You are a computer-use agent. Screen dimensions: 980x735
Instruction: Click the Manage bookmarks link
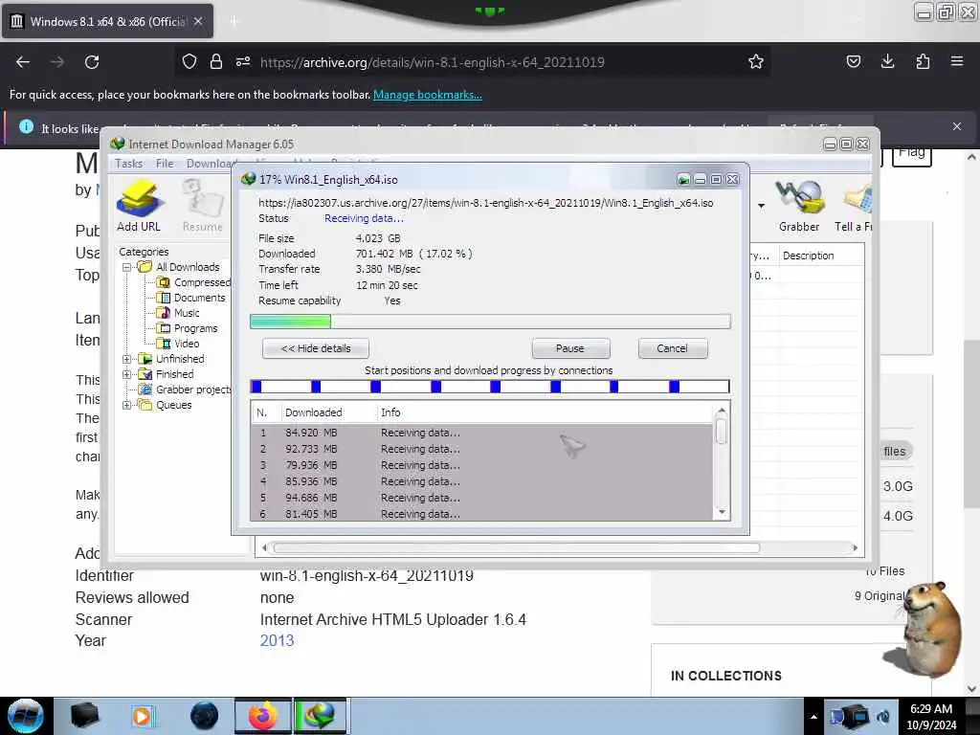click(428, 95)
